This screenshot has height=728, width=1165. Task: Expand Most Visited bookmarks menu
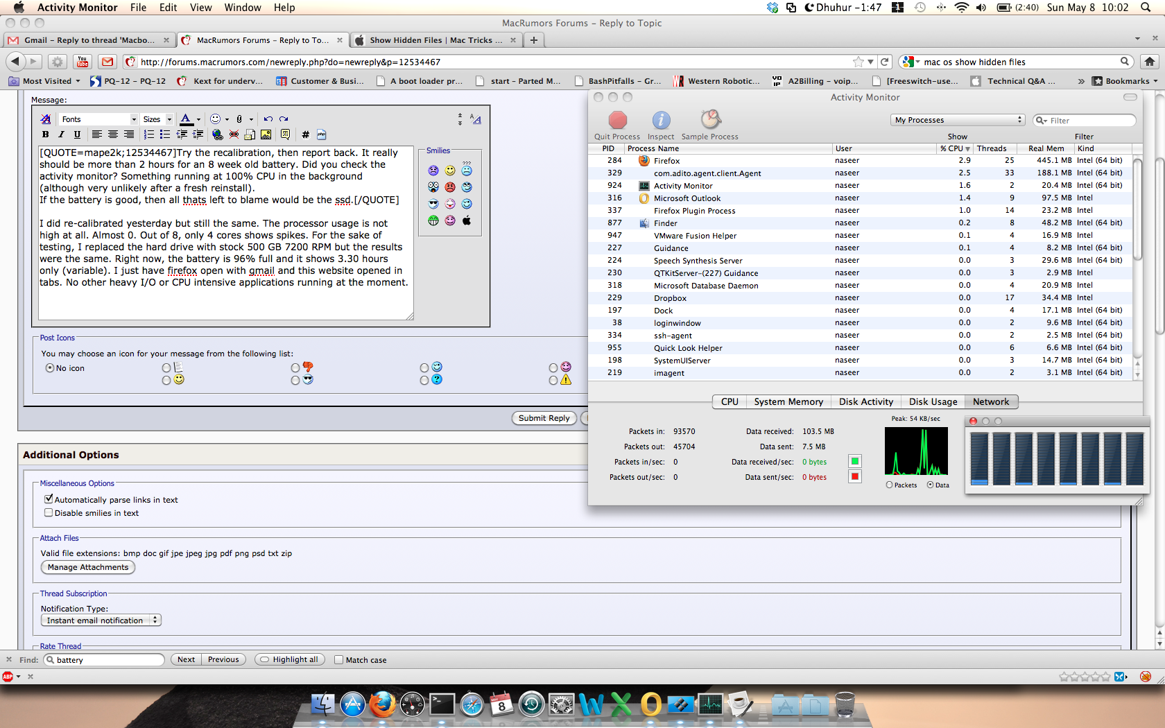click(x=44, y=81)
